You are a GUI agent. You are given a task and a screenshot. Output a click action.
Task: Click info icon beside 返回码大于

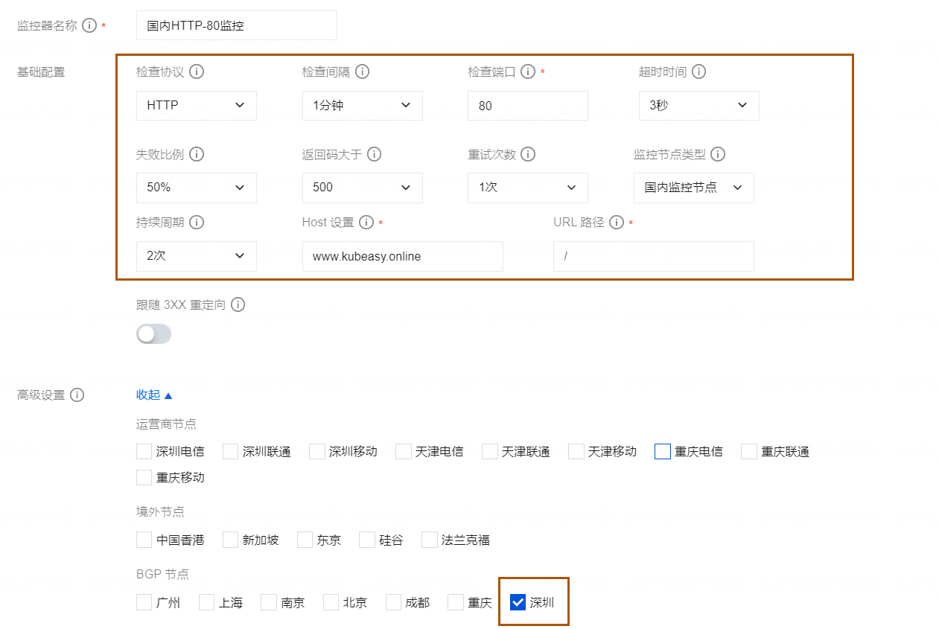click(x=375, y=154)
